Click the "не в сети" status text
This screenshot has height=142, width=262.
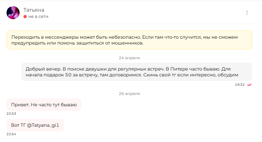pyautogui.click(x=38, y=17)
